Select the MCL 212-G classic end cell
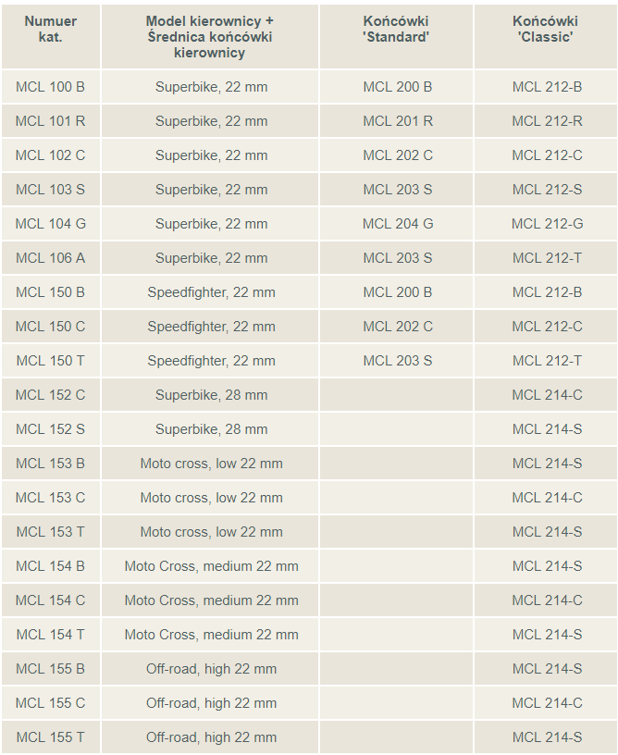This screenshot has height=755, width=618. 547,224
